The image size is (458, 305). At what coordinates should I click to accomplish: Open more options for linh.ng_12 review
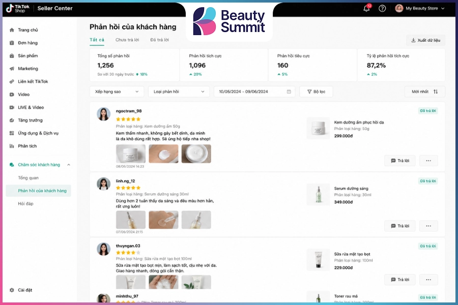(x=428, y=226)
